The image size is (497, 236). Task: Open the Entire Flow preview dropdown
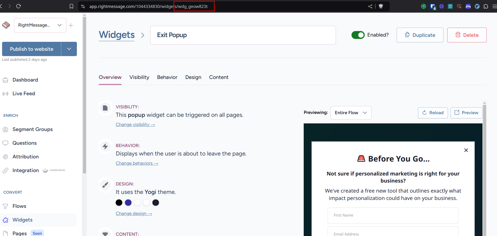pyautogui.click(x=351, y=113)
